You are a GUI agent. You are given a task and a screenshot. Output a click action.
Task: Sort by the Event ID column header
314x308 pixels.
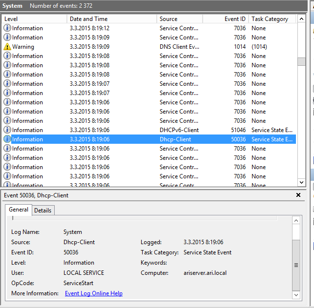click(226, 19)
